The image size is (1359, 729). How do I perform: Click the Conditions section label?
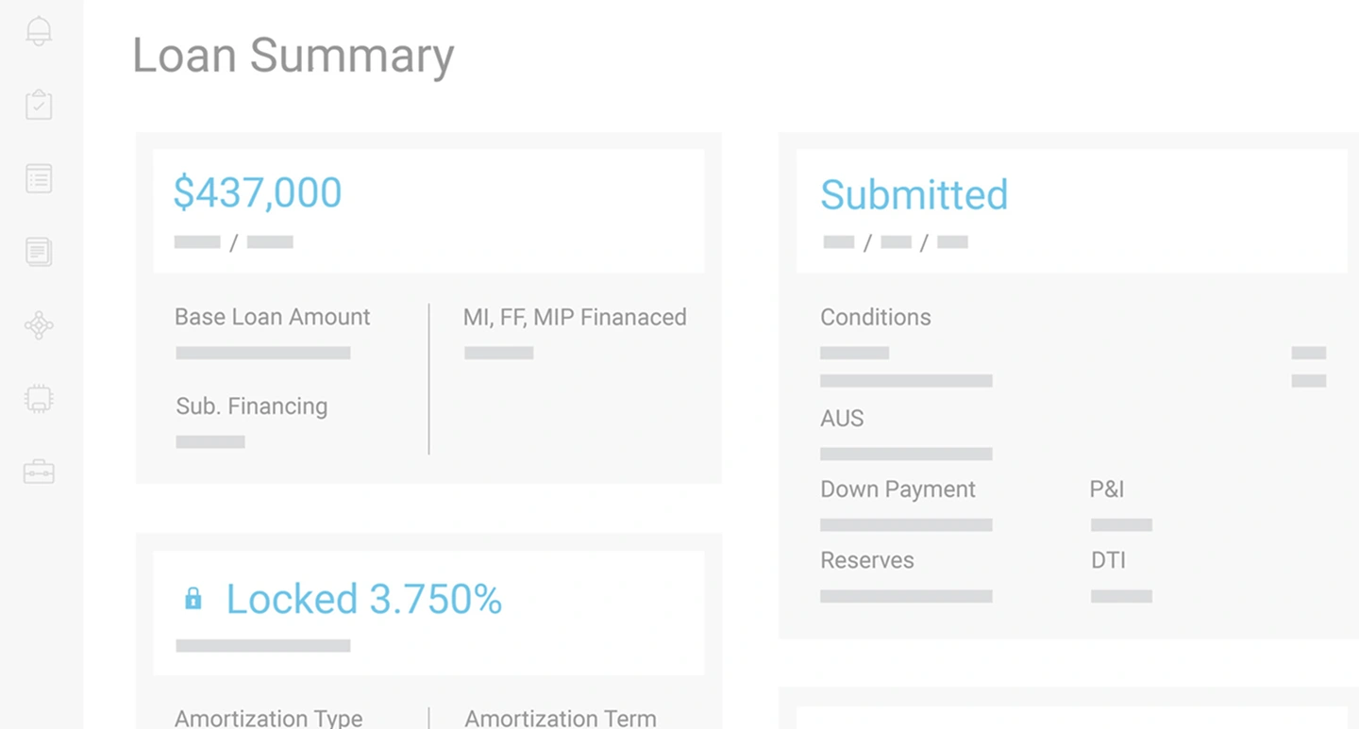coord(875,318)
